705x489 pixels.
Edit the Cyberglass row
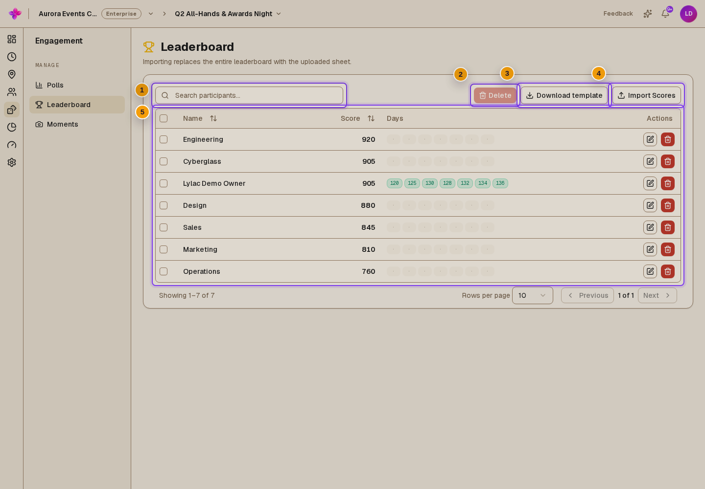[650, 161]
